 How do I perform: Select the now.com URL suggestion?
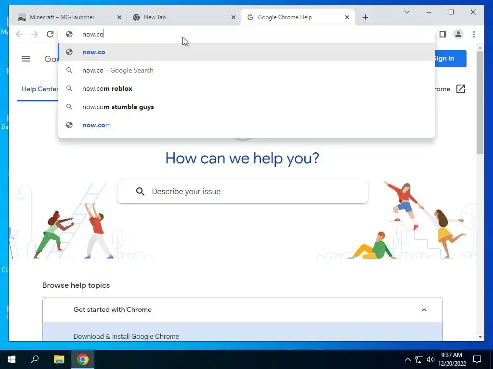tap(246, 125)
